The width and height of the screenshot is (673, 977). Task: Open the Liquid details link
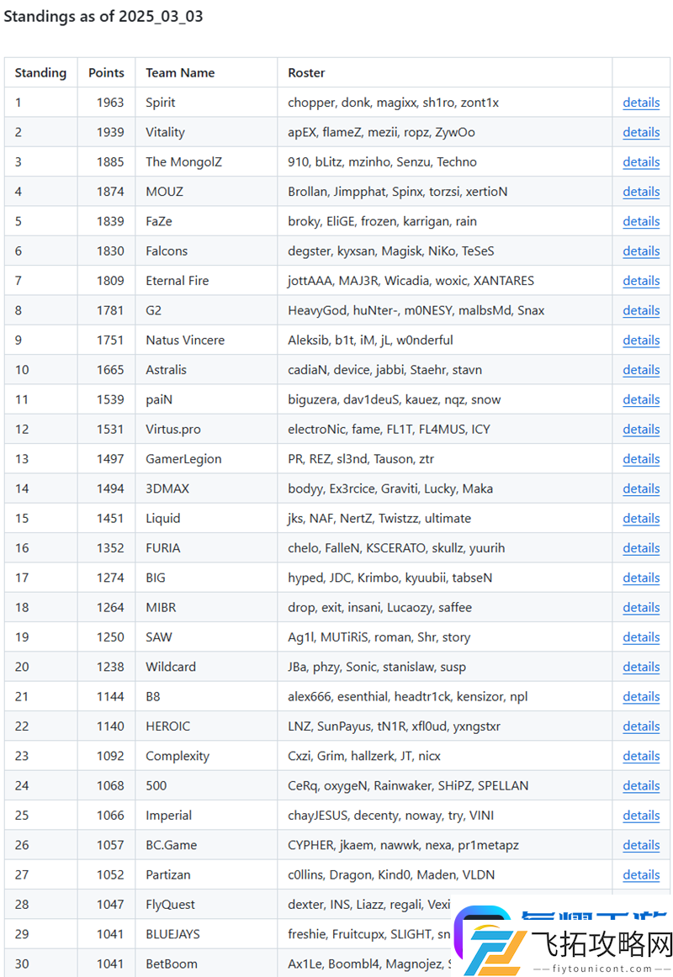[x=641, y=519]
